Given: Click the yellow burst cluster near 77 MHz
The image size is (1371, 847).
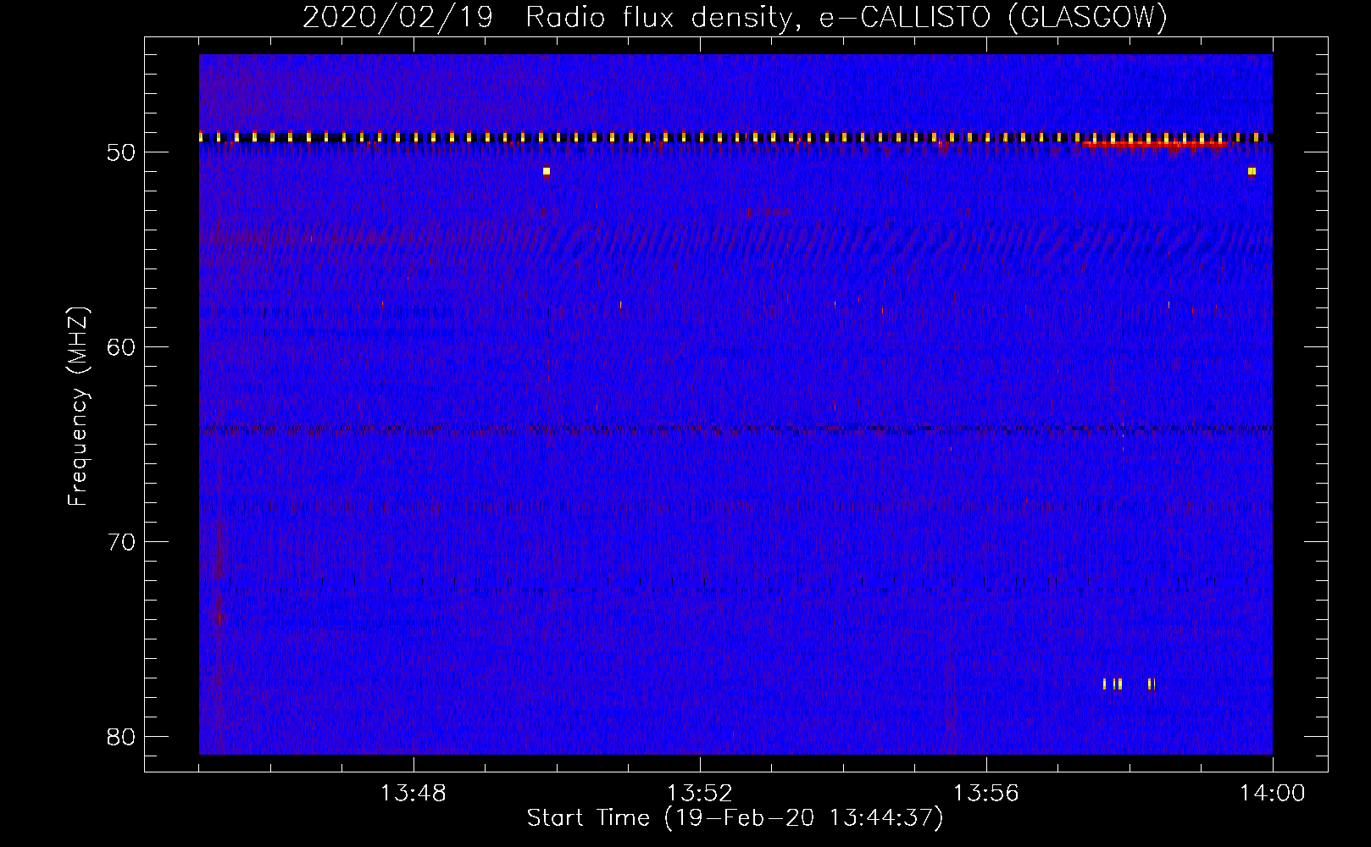Looking at the screenshot, I should [1130, 684].
